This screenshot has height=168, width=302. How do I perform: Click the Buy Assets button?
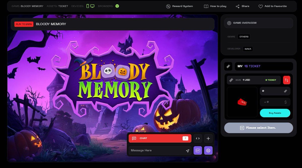[275, 113]
